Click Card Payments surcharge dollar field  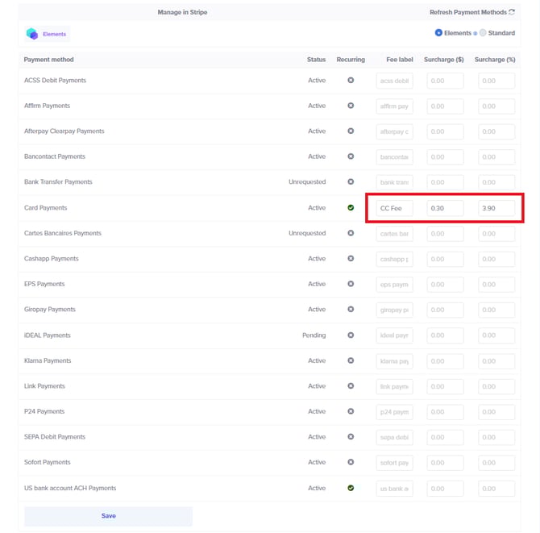445,208
